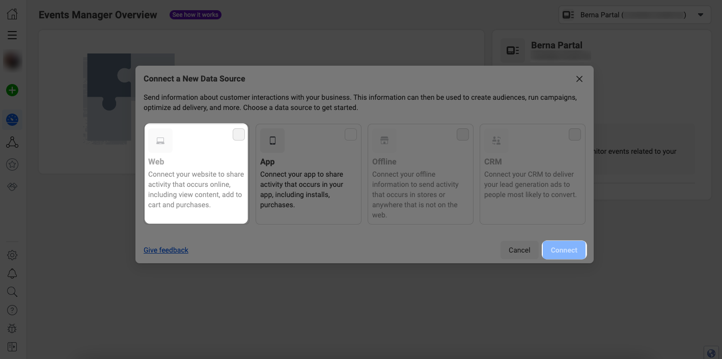Check the App data source checkbox
The height and width of the screenshot is (359, 722).
click(350, 134)
